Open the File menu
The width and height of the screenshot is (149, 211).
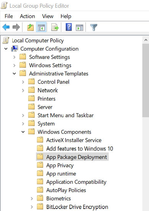point(9,16)
